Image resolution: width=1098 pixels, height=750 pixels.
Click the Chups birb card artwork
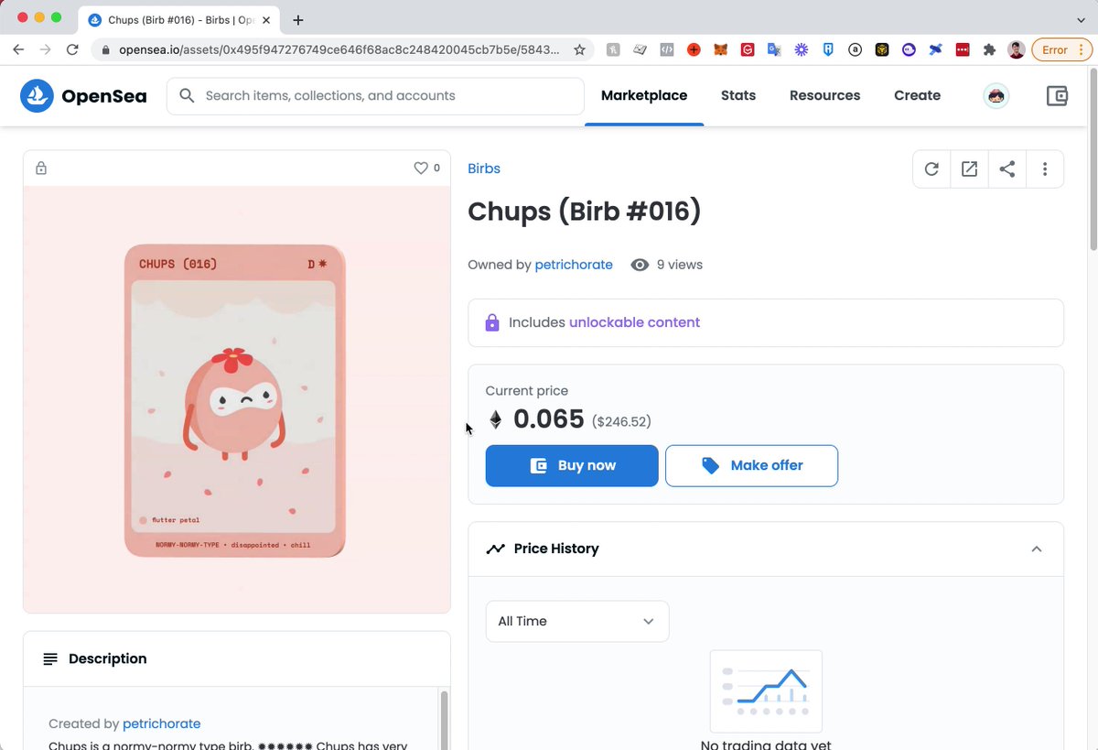[x=235, y=400]
